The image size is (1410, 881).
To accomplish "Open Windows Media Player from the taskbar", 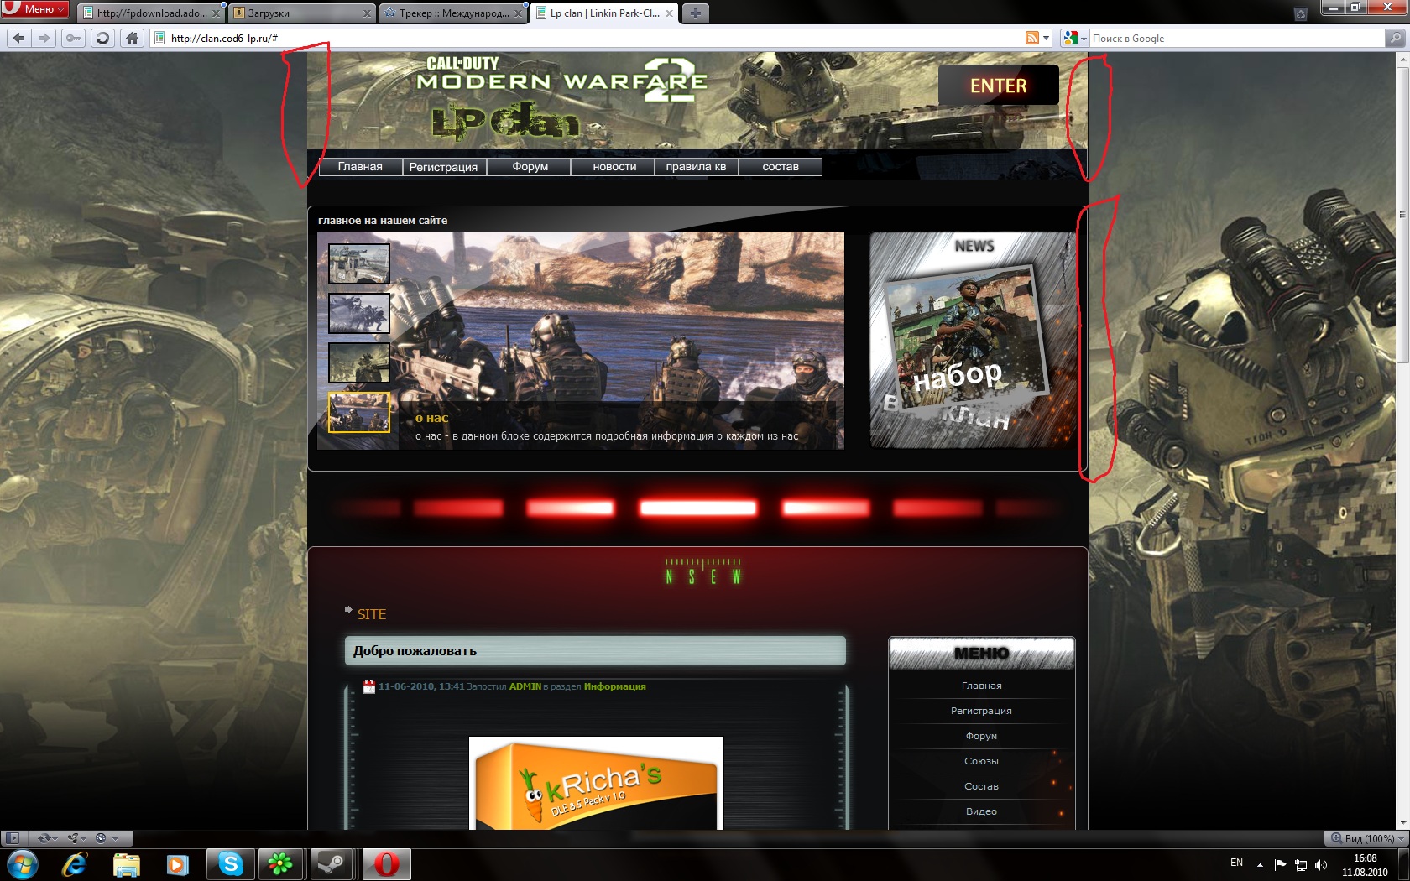I will click(177, 864).
